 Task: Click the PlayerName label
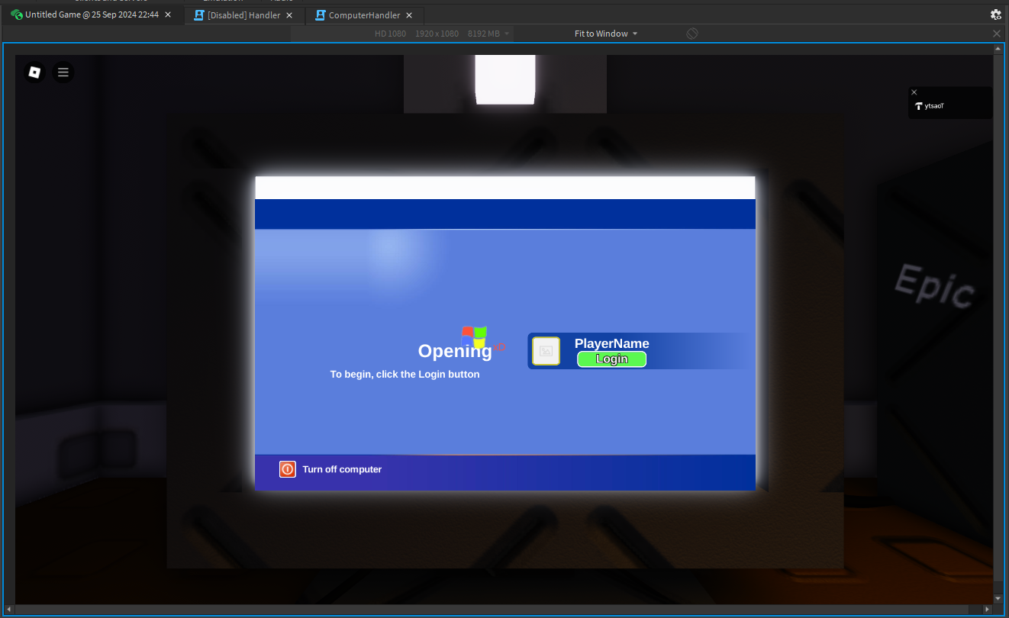612,343
